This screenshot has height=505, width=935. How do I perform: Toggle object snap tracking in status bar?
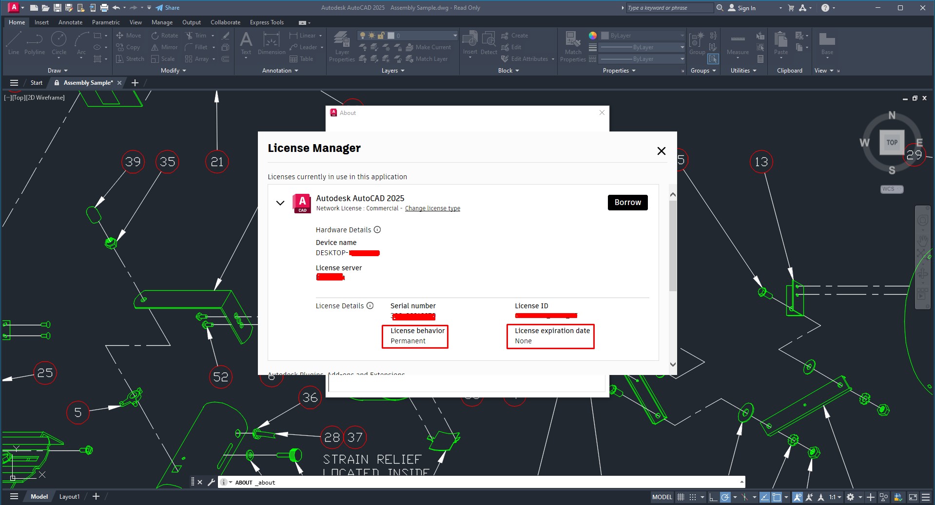765,497
